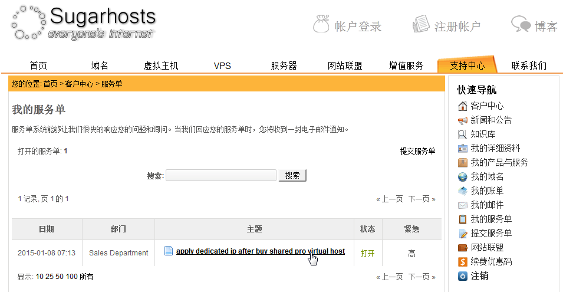Sort by the 日期 column header
The height and width of the screenshot is (292, 563).
47,229
